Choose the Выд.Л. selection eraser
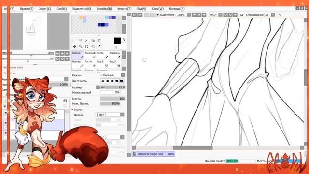309x174 pixels. [x=115, y=64]
